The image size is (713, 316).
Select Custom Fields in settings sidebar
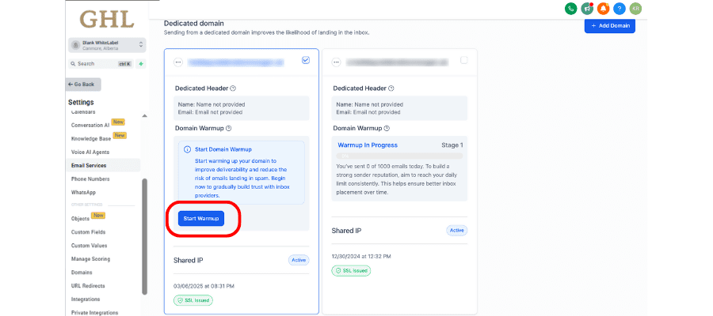coord(88,232)
